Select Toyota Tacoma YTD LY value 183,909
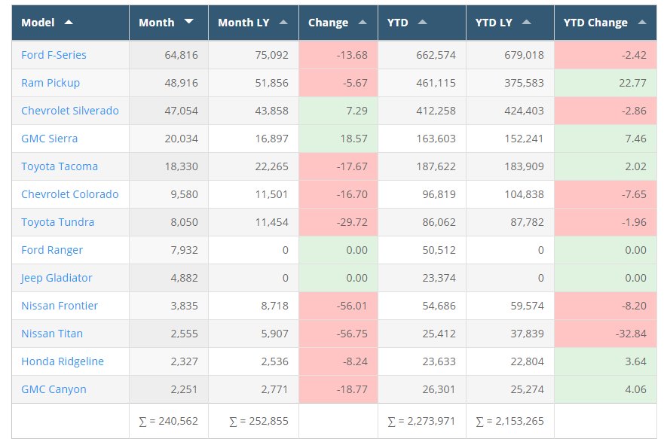The image size is (667, 439). coord(524,166)
